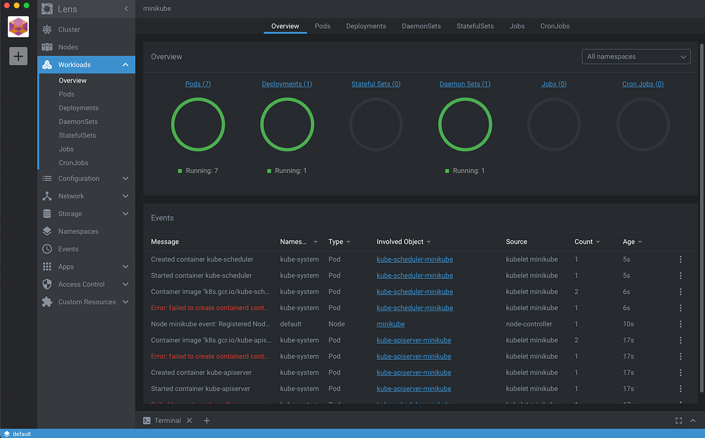This screenshot has width=705, height=438.
Task: Expand the Apps sidebar group
Action: tap(86, 267)
